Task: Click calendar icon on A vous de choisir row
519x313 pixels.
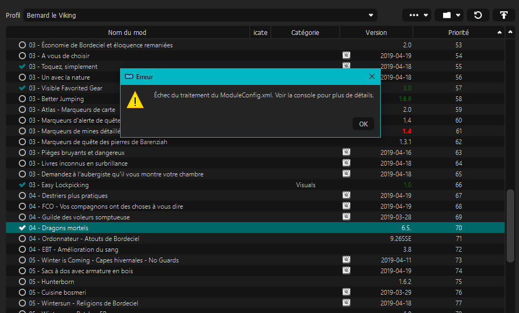Action: coord(347,55)
